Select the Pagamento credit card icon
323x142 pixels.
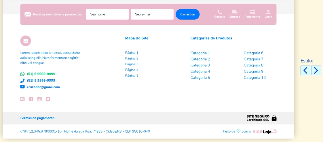click(x=252, y=12)
